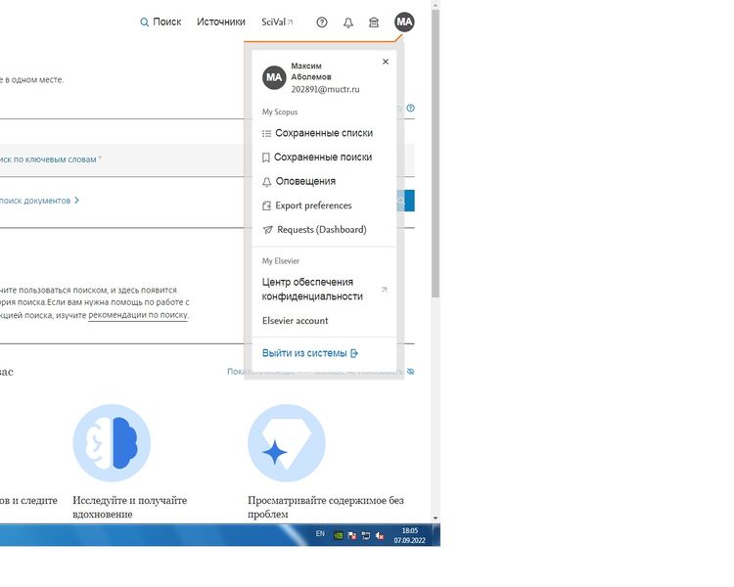The height and width of the screenshot is (587, 734).
Task: Click the logout door icon
Action: click(x=354, y=353)
